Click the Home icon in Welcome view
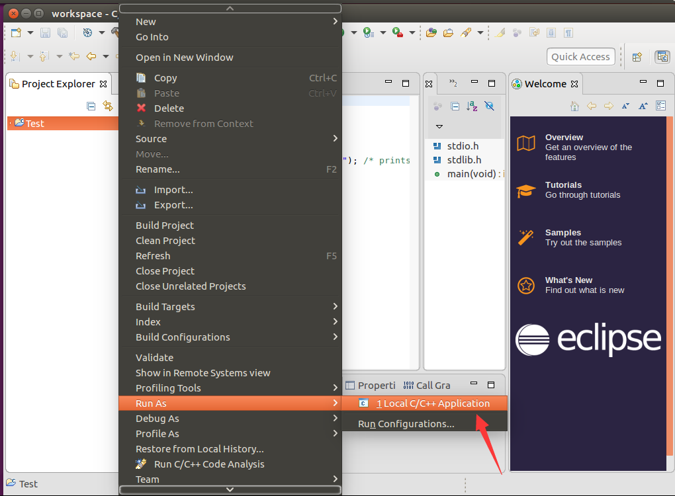Image resolution: width=675 pixels, height=496 pixels. click(x=574, y=106)
